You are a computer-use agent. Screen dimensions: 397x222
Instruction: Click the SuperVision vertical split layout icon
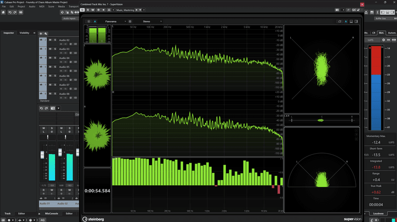pyautogui.click(x=356, y=21)
